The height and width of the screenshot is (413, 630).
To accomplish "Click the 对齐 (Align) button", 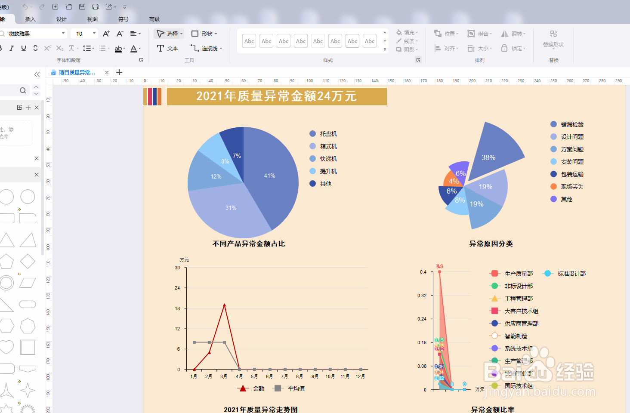I will click(447, 48).
